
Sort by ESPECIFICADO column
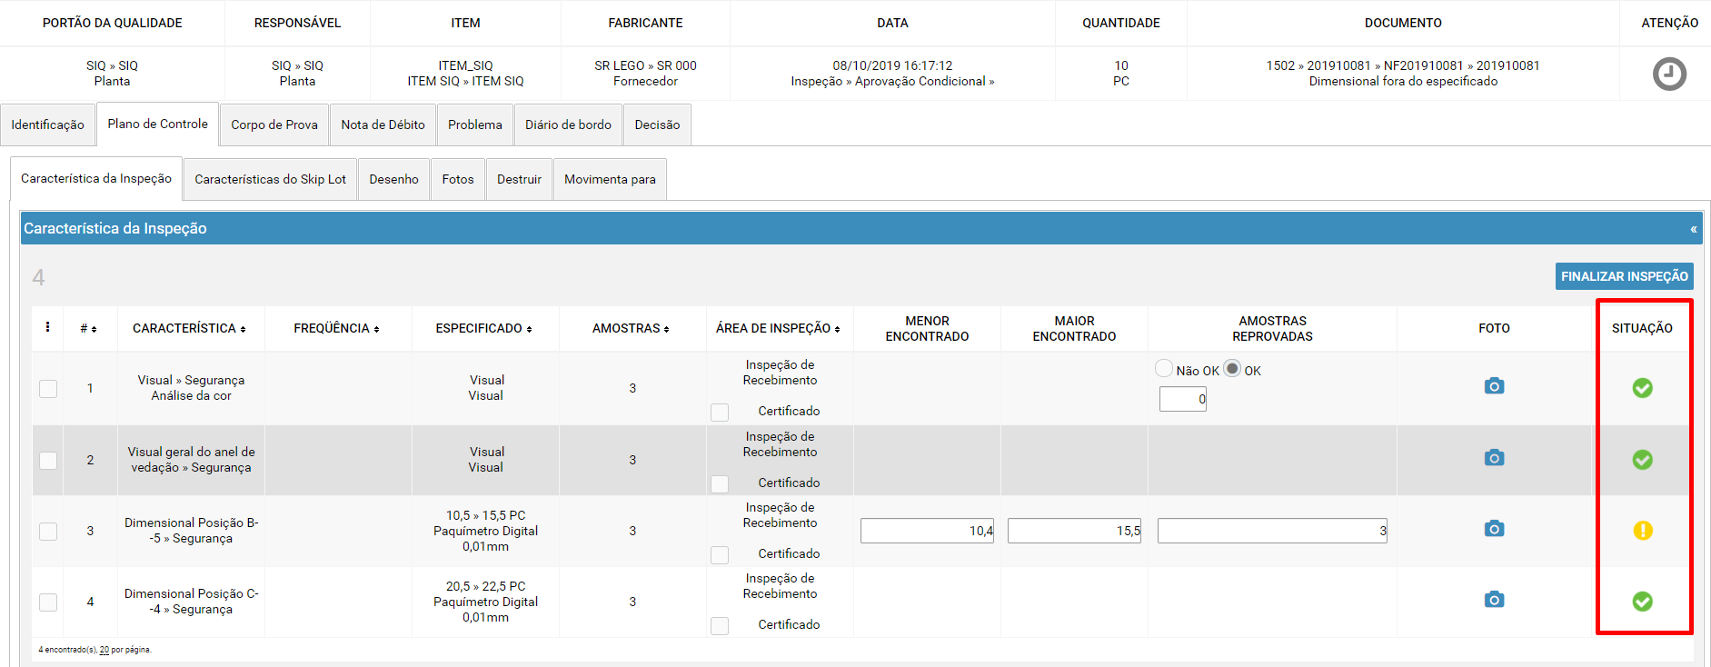[483, 328]
